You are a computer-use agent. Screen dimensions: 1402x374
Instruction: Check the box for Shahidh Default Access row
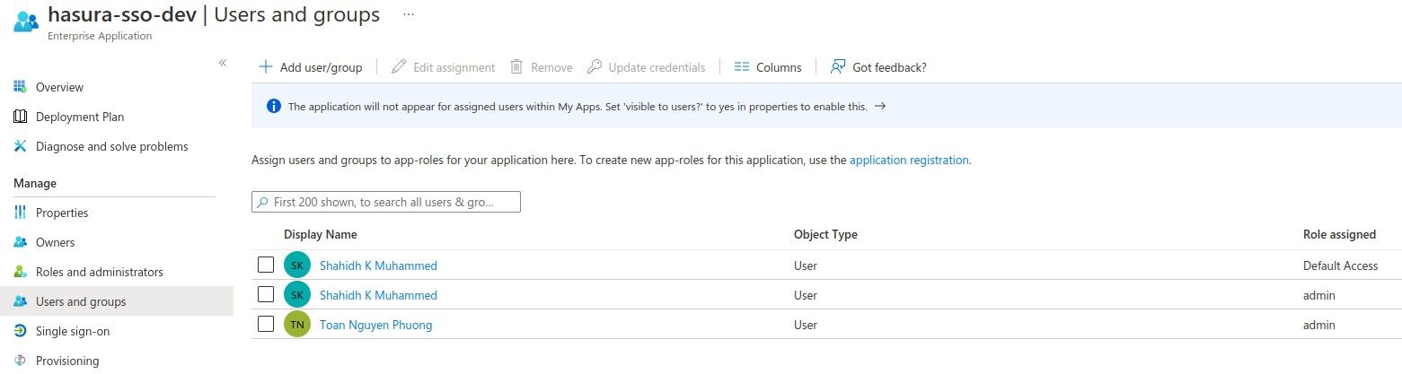(265, 265)
